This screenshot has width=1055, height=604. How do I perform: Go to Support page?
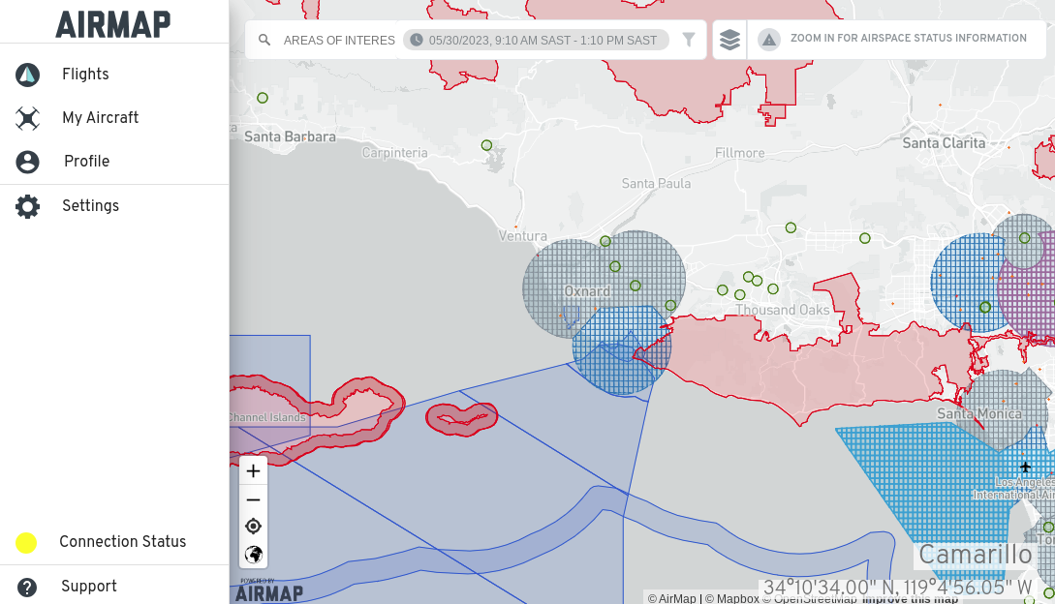pos(88,587)
